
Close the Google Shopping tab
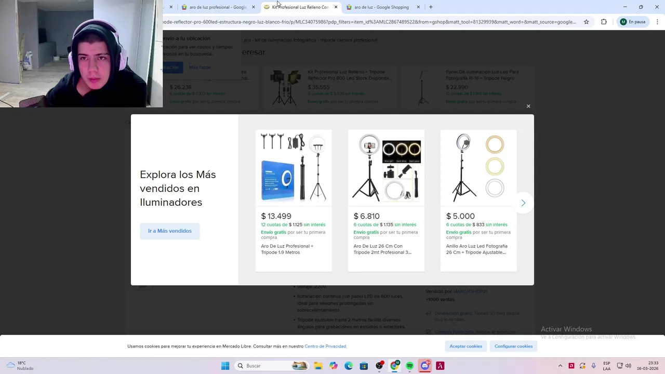pyautogui.click(x=418, y=7)
